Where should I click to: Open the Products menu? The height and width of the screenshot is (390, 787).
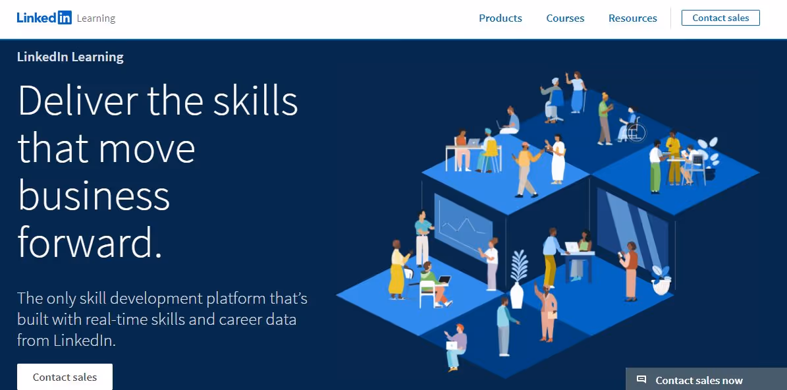point(501,18)
